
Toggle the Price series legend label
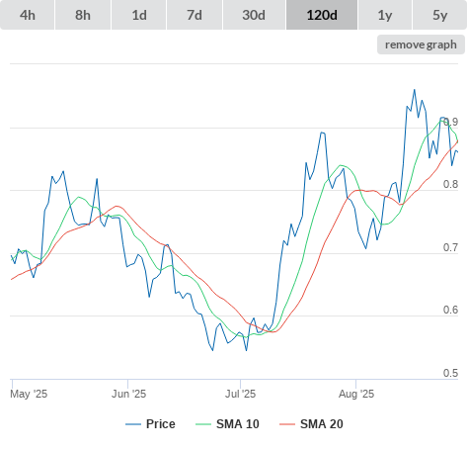pyautogui.click(x=161, y=424)
